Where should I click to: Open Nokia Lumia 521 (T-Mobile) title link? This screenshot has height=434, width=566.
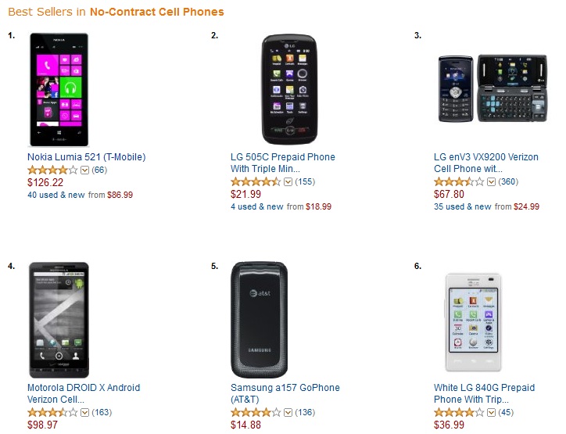[x=86, y=157]
